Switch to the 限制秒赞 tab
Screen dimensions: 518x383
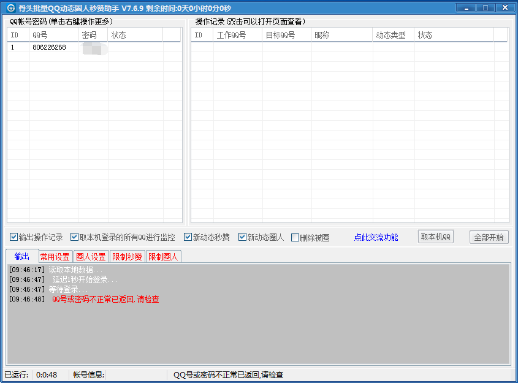pyautogui.click(x=127, y=257)
